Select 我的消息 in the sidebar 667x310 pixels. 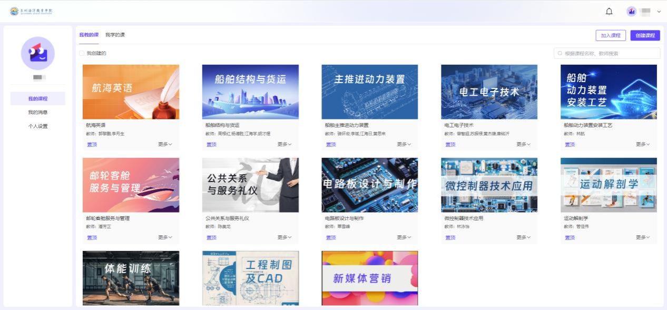click(38, 112)
